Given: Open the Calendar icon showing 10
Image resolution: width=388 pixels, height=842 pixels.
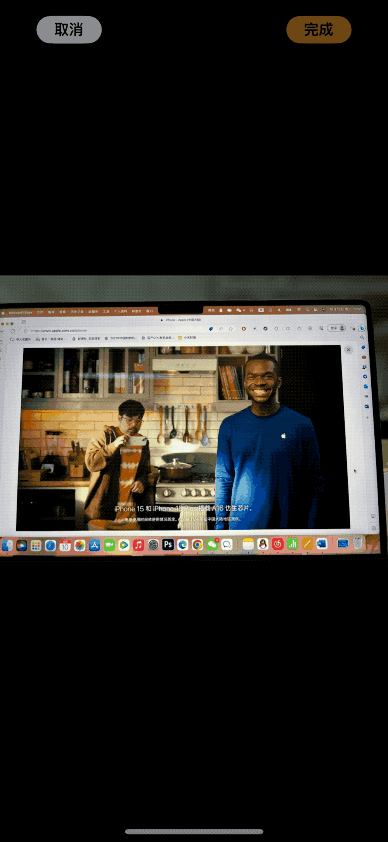Looking at the screenshot, I should (65, 546).
